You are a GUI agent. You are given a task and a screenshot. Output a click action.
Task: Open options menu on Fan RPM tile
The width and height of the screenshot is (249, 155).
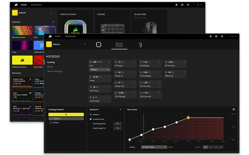pos(109,62)
